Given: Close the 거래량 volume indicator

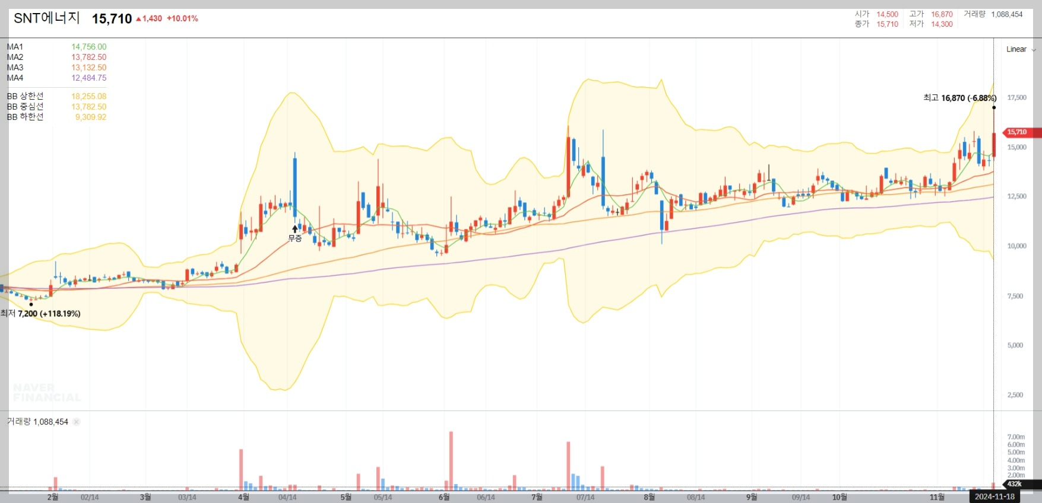Looking at the screenshot, I should (x=77, y=422).
